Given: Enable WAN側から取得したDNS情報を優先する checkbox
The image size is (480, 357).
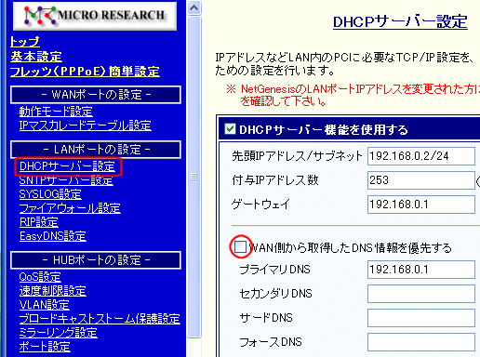Looking at the screenshot, I should (x=240, y=247).
